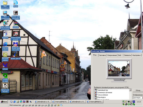This screenshot has width=143, height=107.
Task: Click the Мой компьютер toolbar label on the taskbar
Action: tap(15, 105)
